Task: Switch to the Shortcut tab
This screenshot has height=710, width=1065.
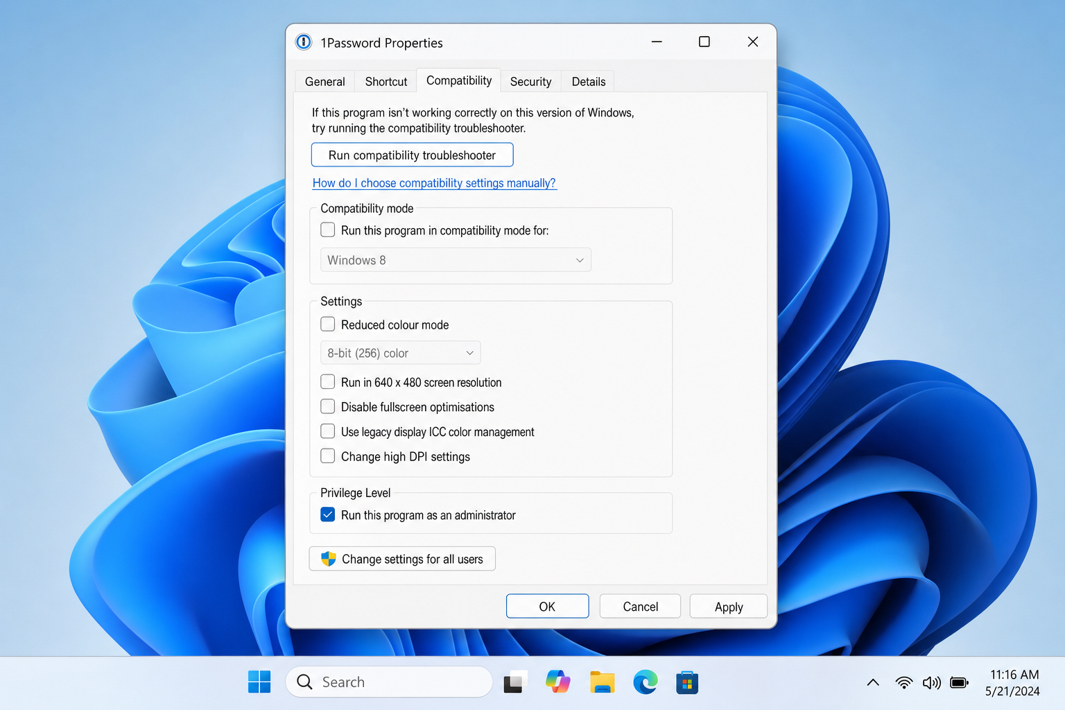Action: point(386,82)
